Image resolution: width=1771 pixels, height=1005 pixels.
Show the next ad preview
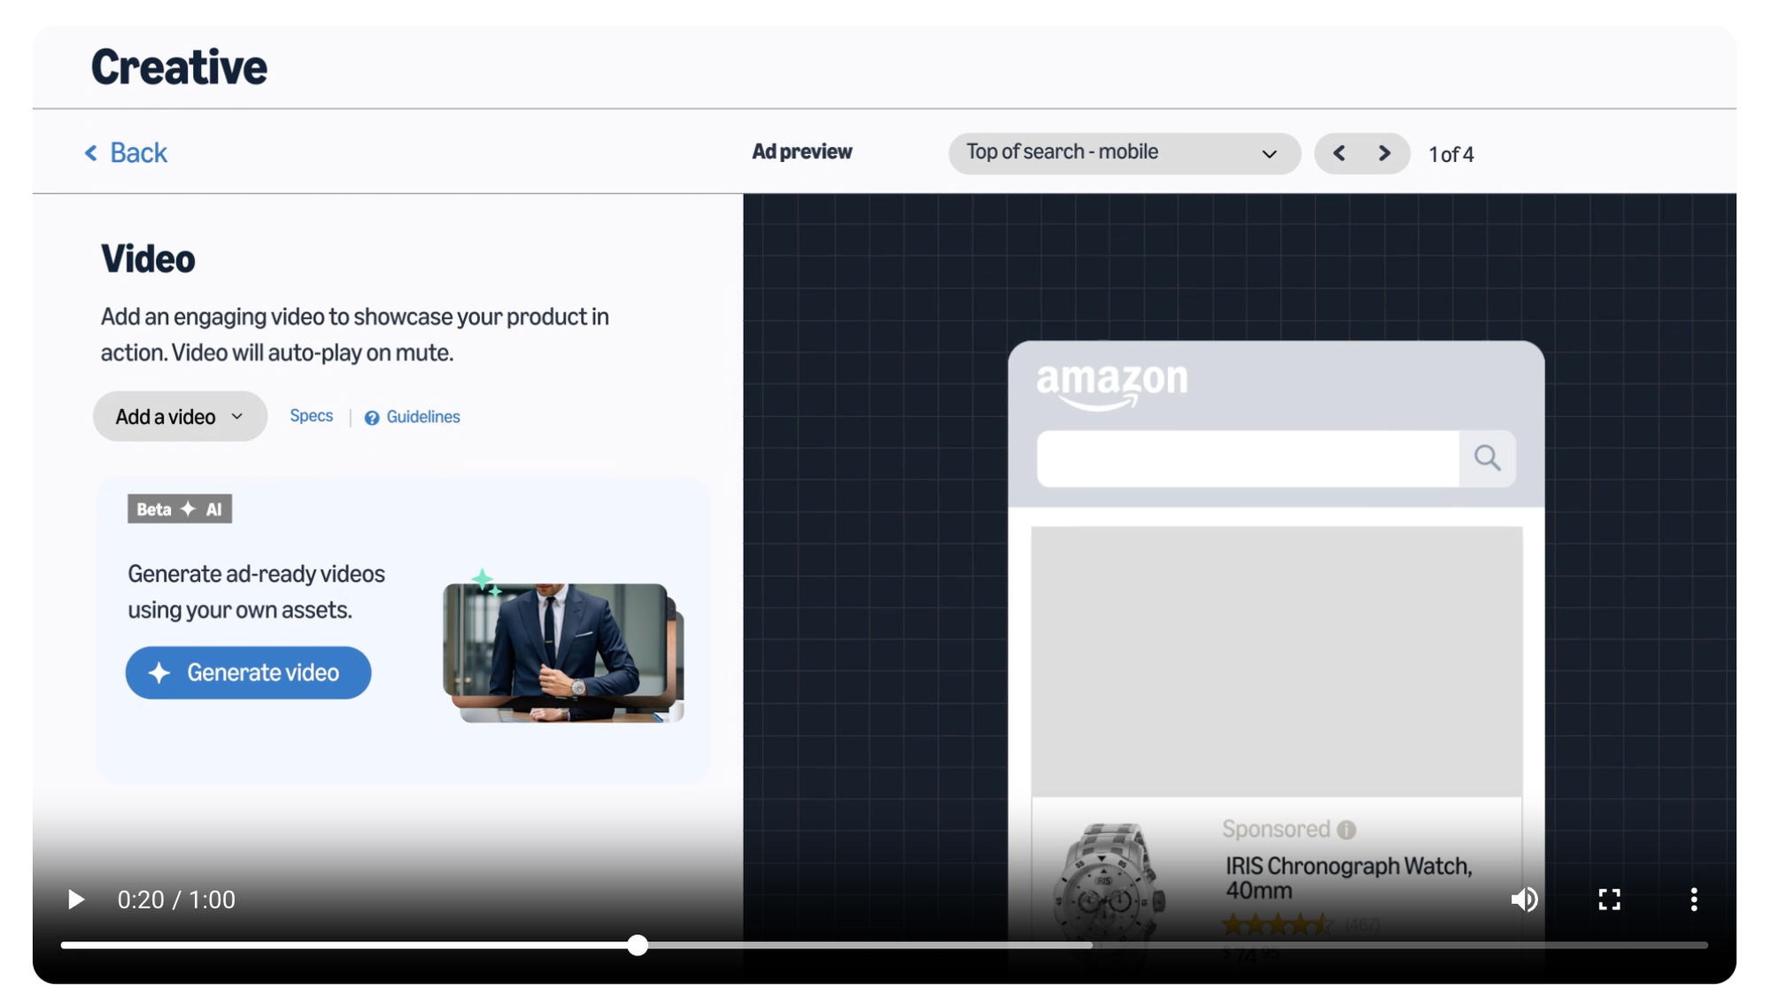point(1385,153)
